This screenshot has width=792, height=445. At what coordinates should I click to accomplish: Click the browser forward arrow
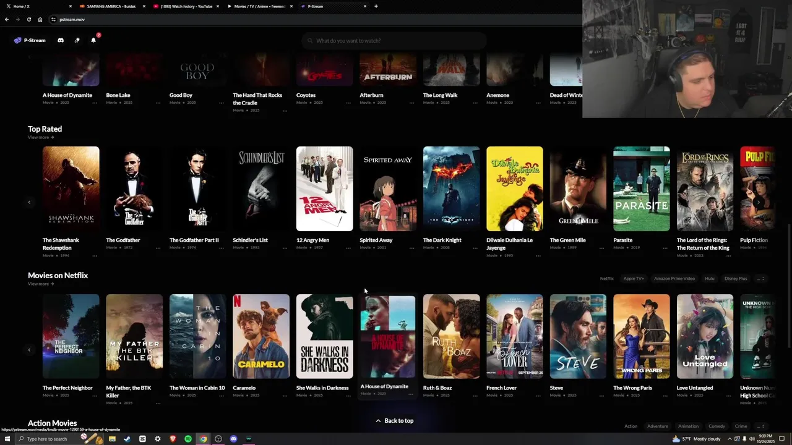17,19
